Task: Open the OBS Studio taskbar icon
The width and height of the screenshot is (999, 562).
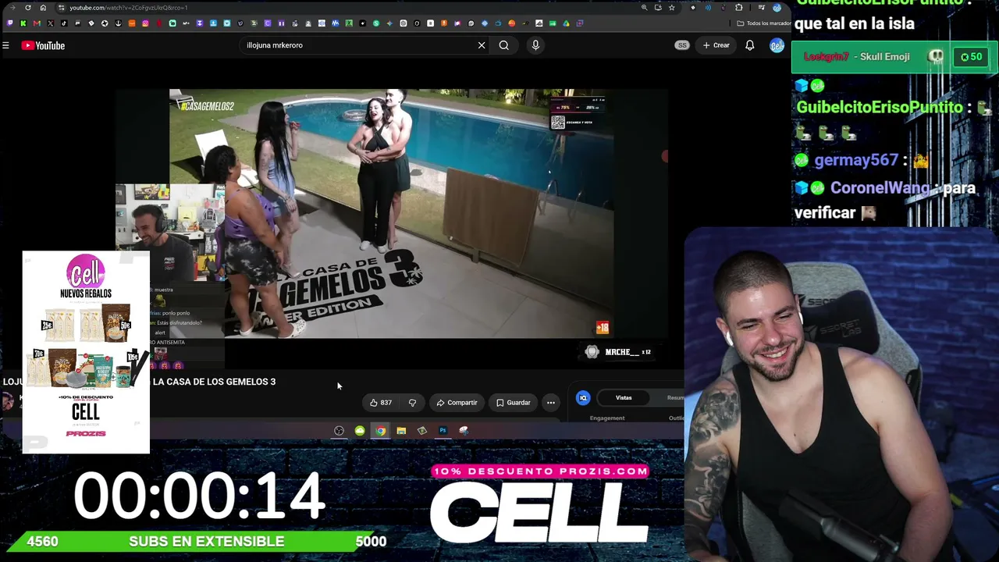Action: click(339, 431)
